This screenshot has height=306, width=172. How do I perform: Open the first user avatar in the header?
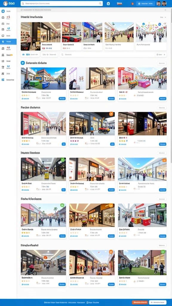(x=159, y=4)
